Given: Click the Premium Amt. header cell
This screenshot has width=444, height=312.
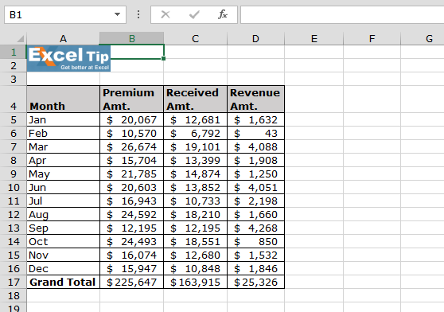Looking at the screenshot, I should [x=131, y=99].
